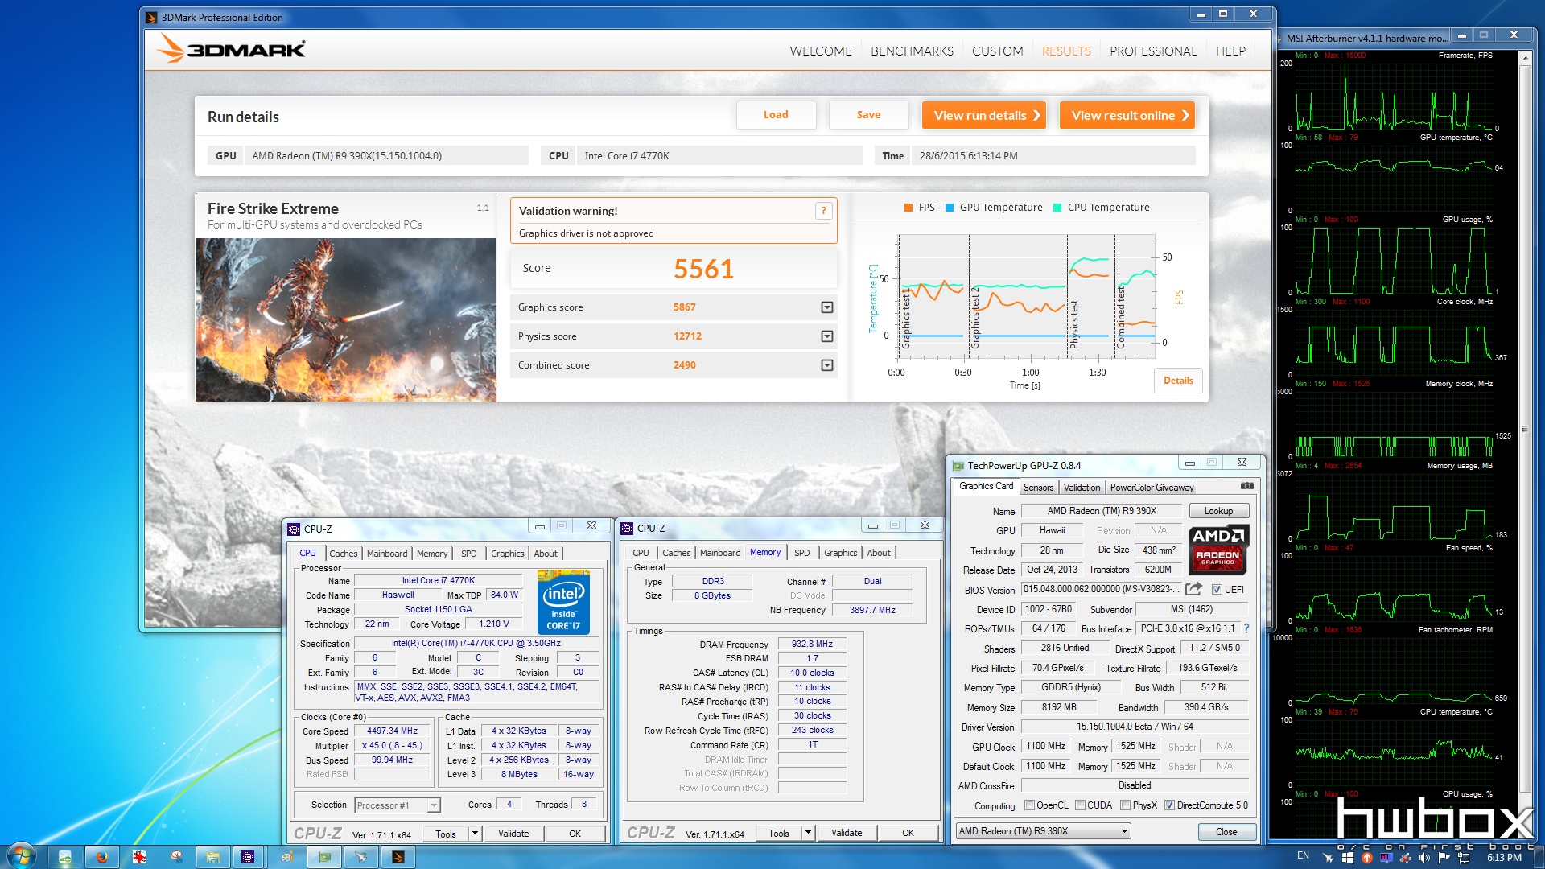Click the Load button
1545x869 pixels.
776,115
